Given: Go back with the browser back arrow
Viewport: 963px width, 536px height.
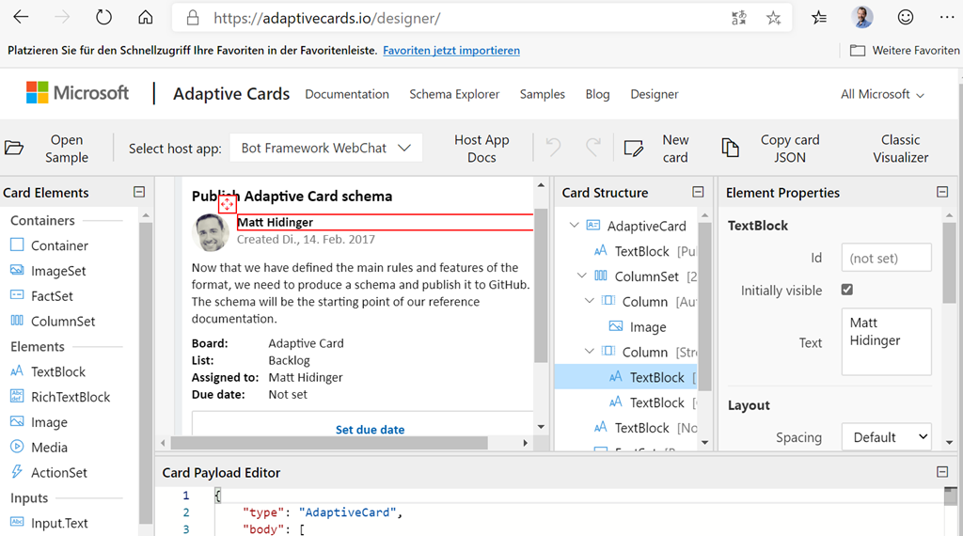Looking at the screenshot, I should coord(21,17).
